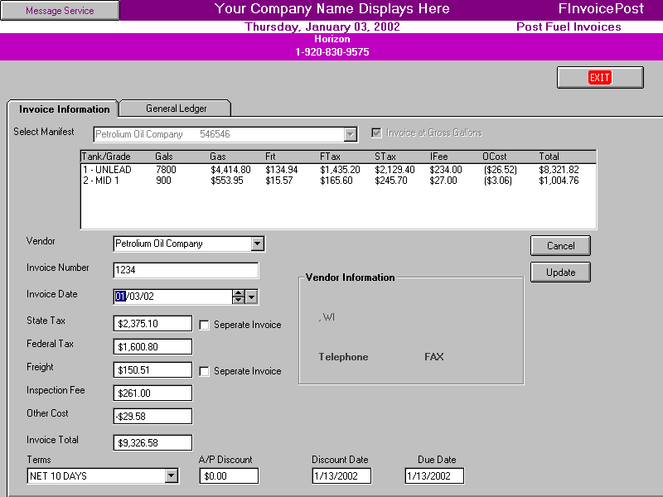This screenshot has height=497, width=663.
Task: Click the $234.00 IFee cell
Action: [x=446, y=170]
